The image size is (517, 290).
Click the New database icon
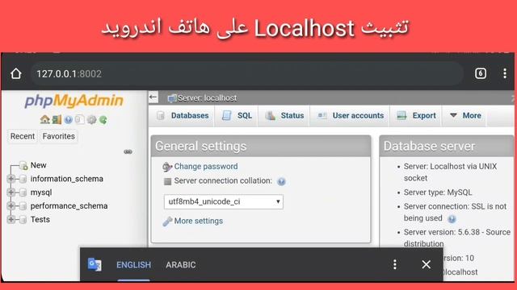click(23, 165)
